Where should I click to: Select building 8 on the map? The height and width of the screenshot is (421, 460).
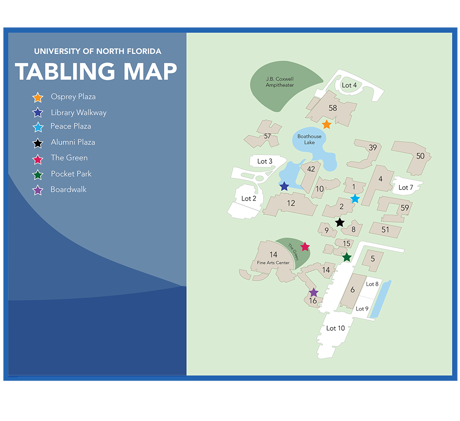353,230
